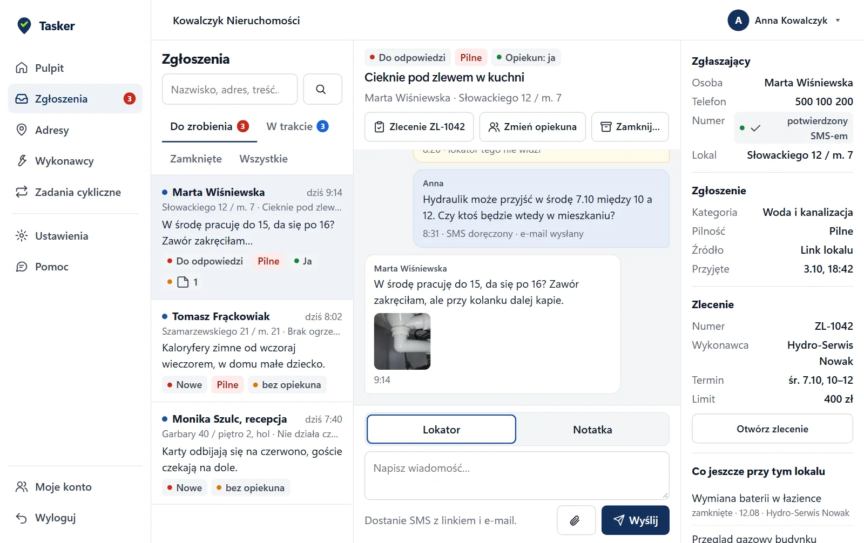This screenshot has width=864, height=543.
Task: Click the Zamknij ticket button
Action: pos(630,127)
